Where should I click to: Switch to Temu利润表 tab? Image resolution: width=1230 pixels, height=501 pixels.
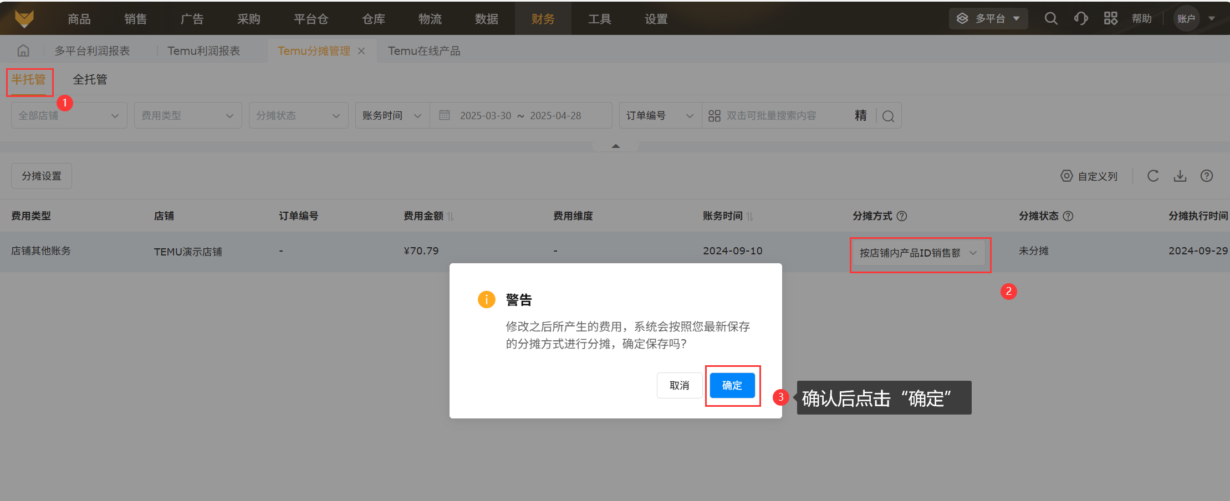pyautogui.click(x=204, y=51)
